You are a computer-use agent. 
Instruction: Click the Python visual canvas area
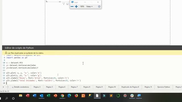(x=107, y=22)
